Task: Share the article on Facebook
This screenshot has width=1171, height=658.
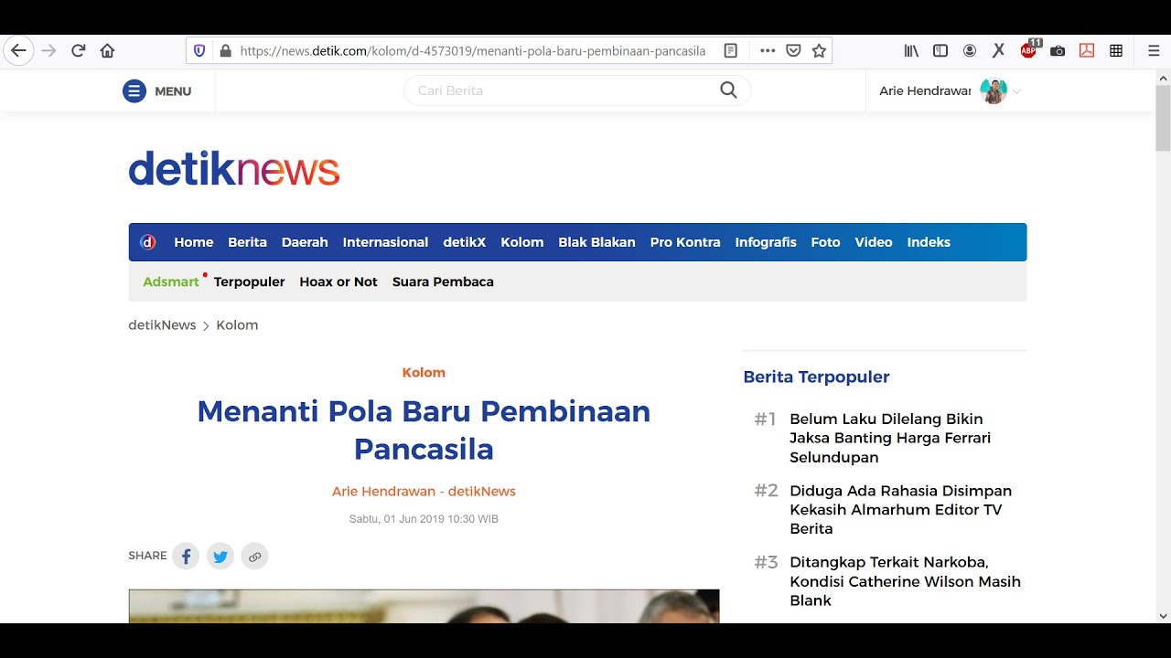Action: coord(186,556)
